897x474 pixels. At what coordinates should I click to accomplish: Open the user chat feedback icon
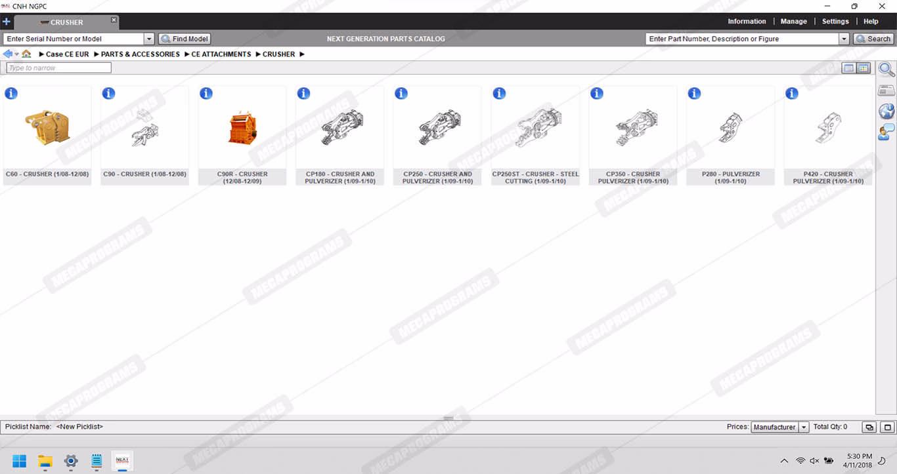(886, 132)
